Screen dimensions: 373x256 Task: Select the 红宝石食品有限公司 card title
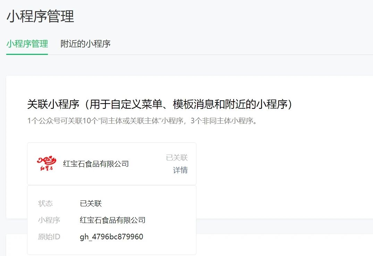pyautogui.click(x=96, y=164)
